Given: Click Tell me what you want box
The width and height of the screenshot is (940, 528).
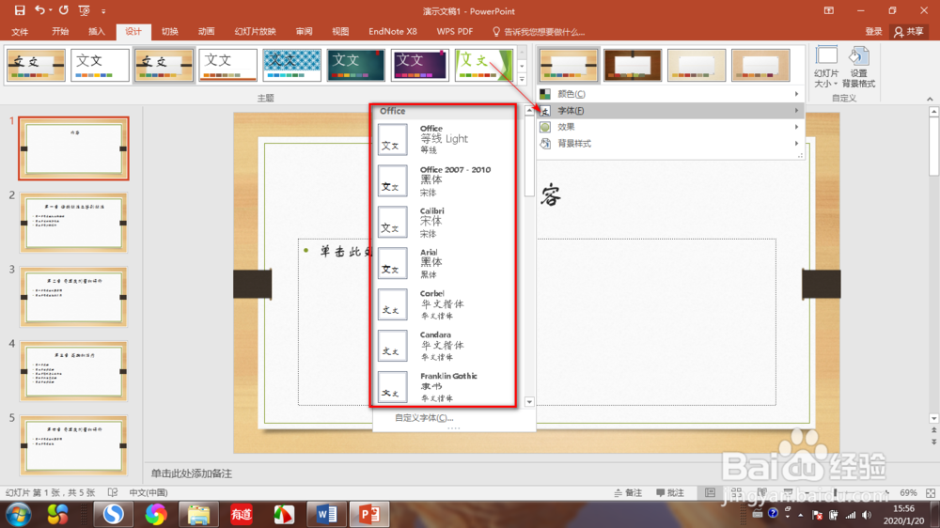Looking at the screenshot, I should point(539,32).
